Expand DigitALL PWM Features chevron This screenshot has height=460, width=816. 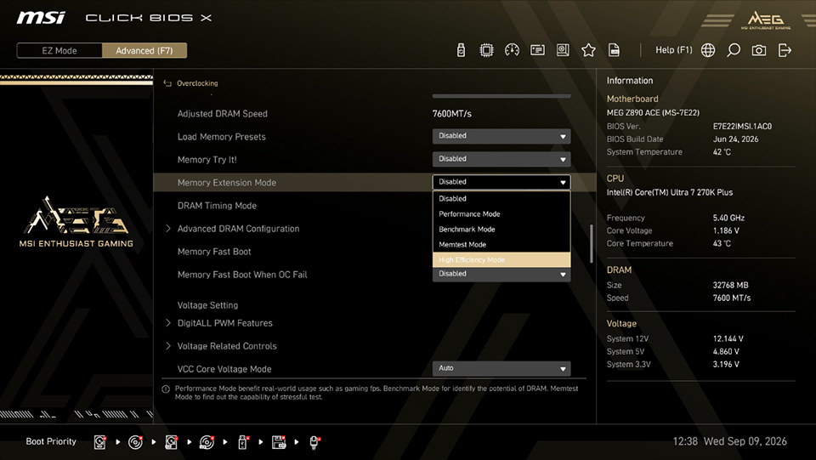(168, 323)
